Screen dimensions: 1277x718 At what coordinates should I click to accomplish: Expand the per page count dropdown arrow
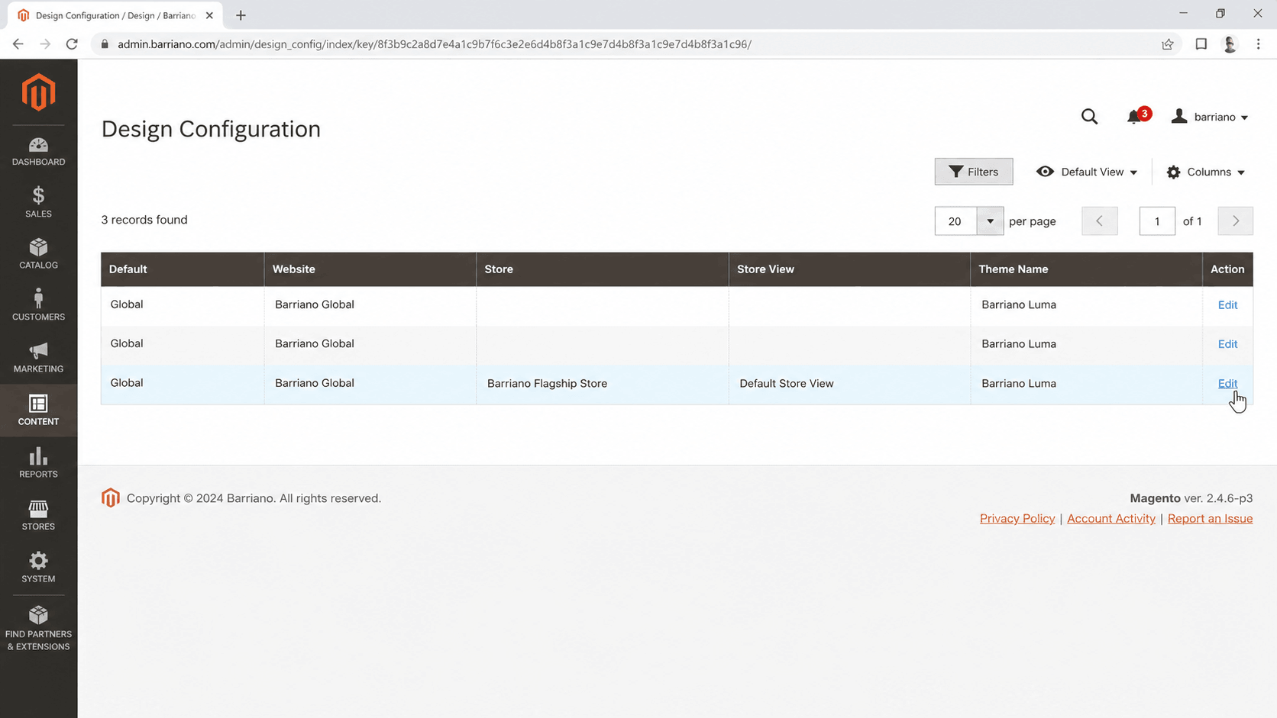point(990,221)
